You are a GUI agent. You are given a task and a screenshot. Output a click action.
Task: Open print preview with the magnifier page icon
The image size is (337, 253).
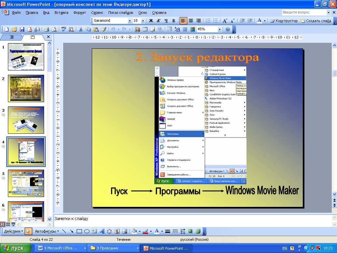tap(54, 29)
